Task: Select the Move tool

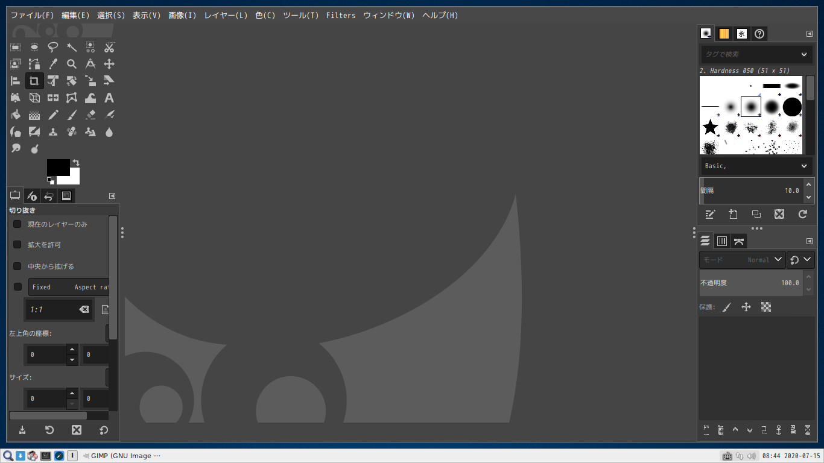Action: pos(109,64)
